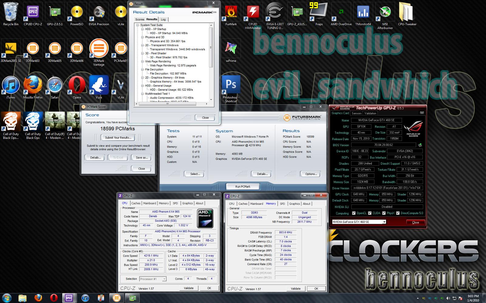Open 3DMark Vantage desktop shortcut
Screen dimensions: 486x303
click(99, 52)
